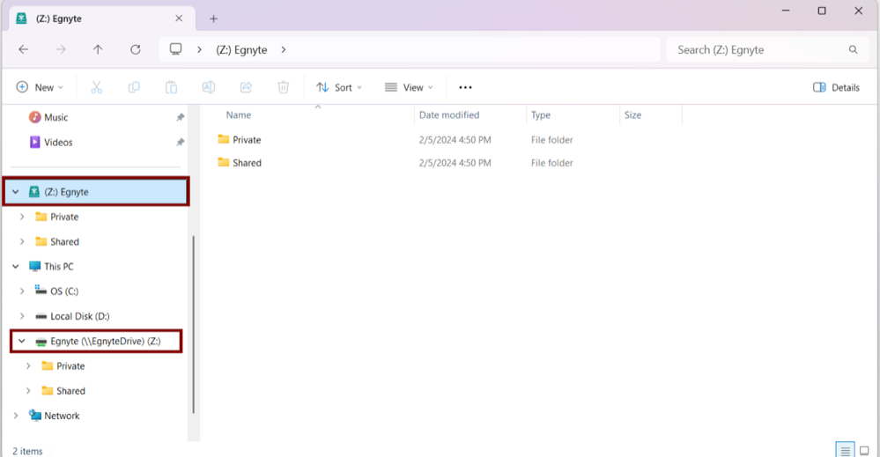The height and width of the screenshot is (457, 880).
Task: Collapse the (Z:) Egnyte tree node
Action: click(x=16, y=192)
